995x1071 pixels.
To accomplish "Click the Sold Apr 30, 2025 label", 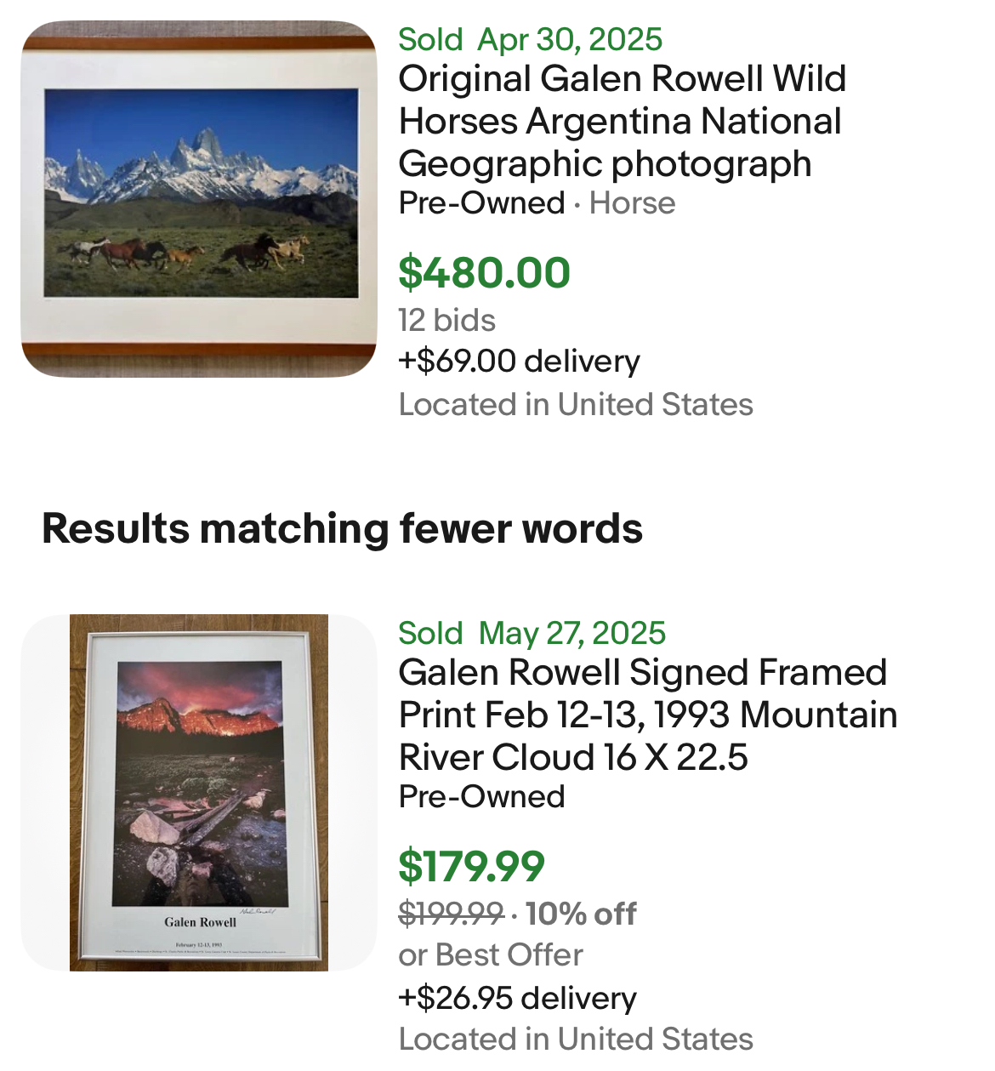I will pyautogui.click(x=530, y=39).
